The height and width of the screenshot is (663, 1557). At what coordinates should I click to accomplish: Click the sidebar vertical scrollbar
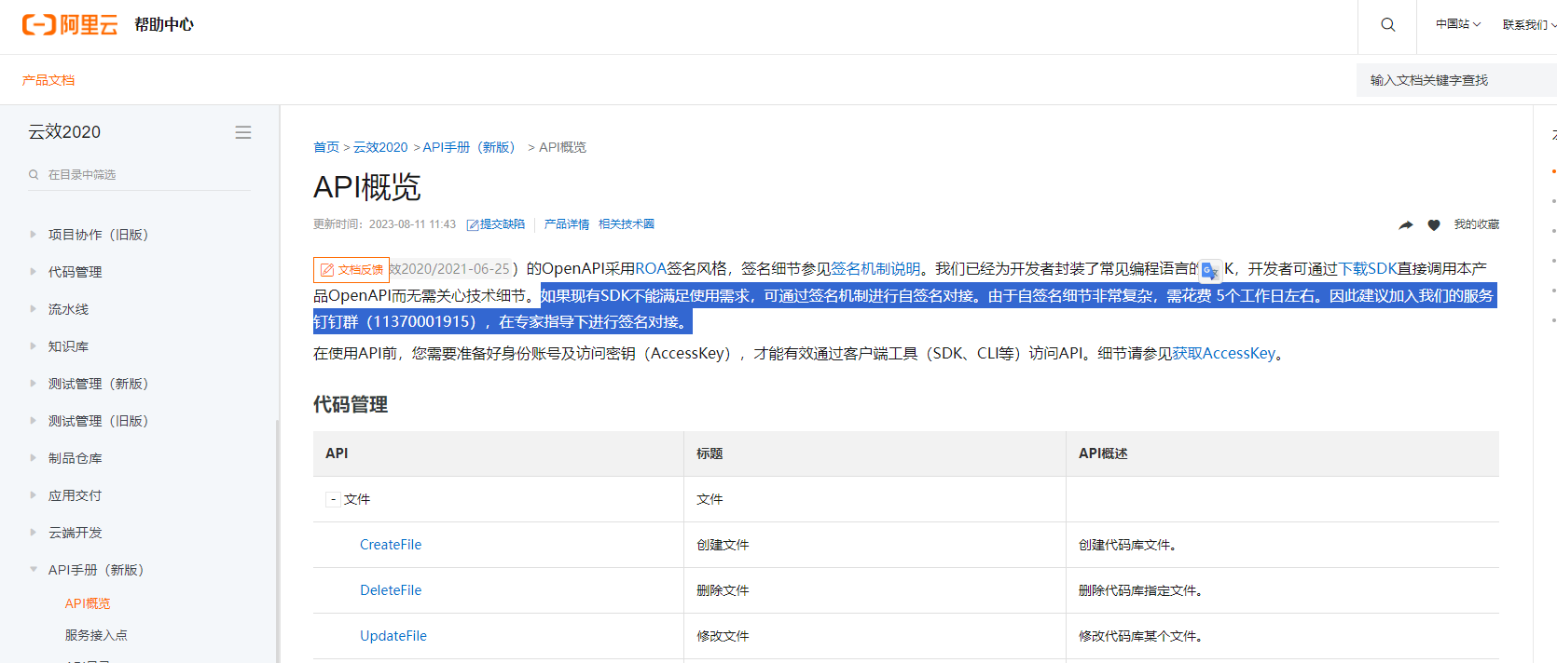(x=277, y=540)
